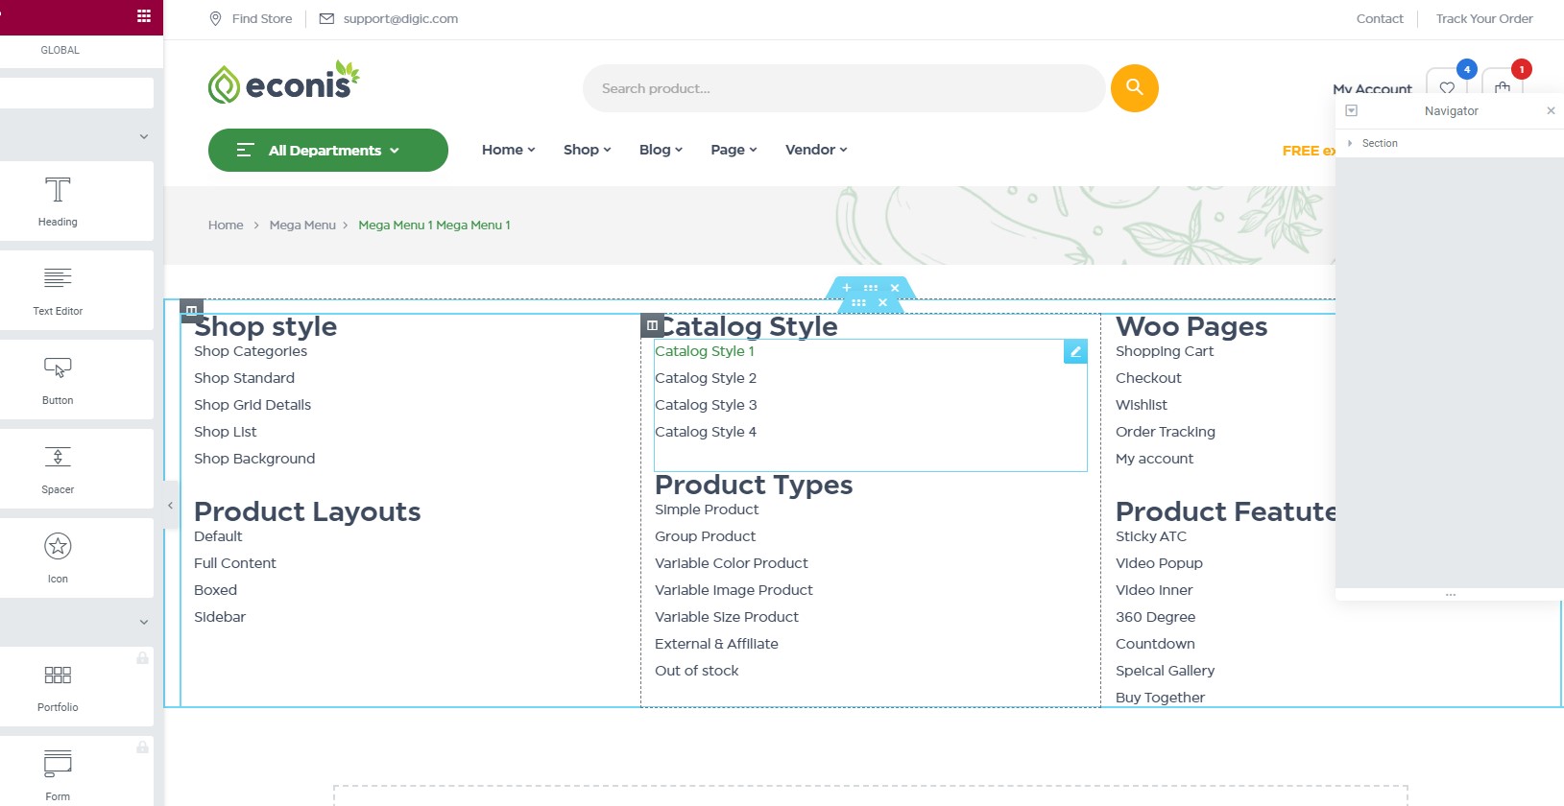
Task: Select the Spacer widget
Action: [x=58, y=468]
